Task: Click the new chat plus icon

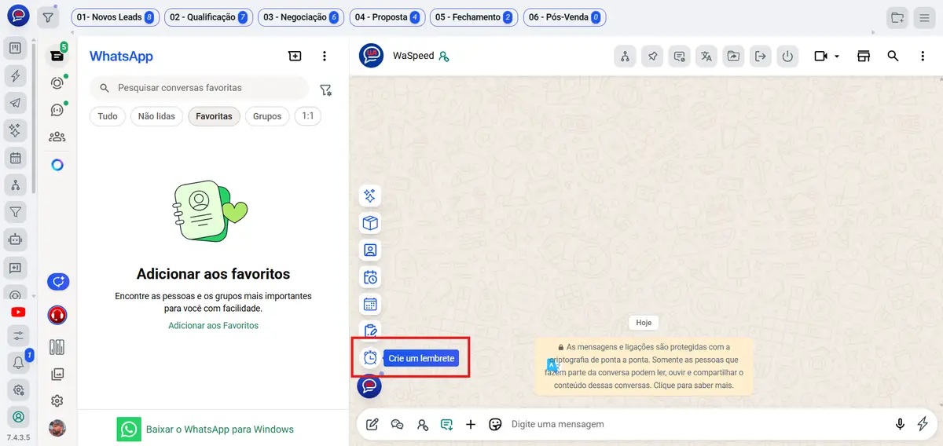Action: 295,56
